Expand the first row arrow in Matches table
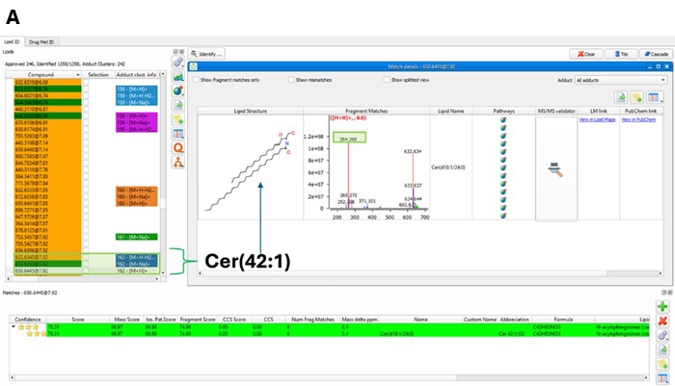This screenshot has width=675, height=386. [x=12, y=327]
